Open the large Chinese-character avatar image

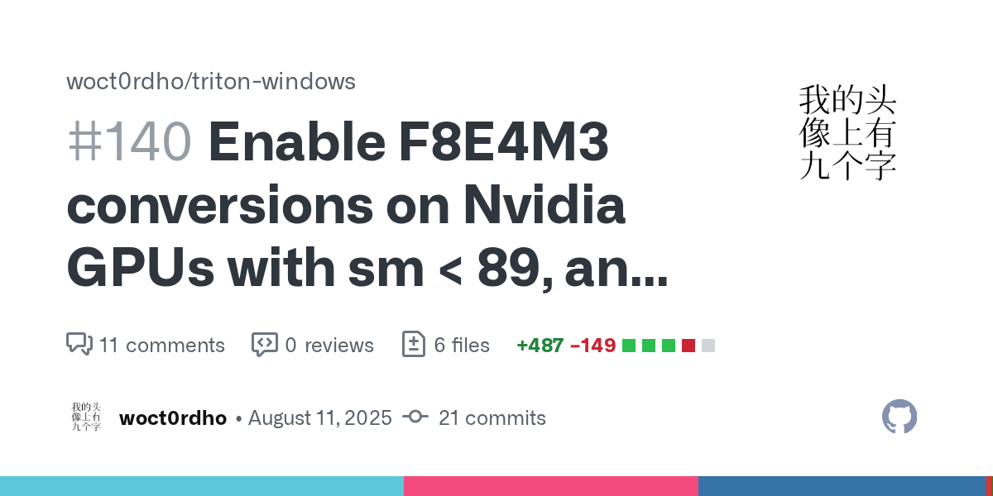tap(848, 132)
